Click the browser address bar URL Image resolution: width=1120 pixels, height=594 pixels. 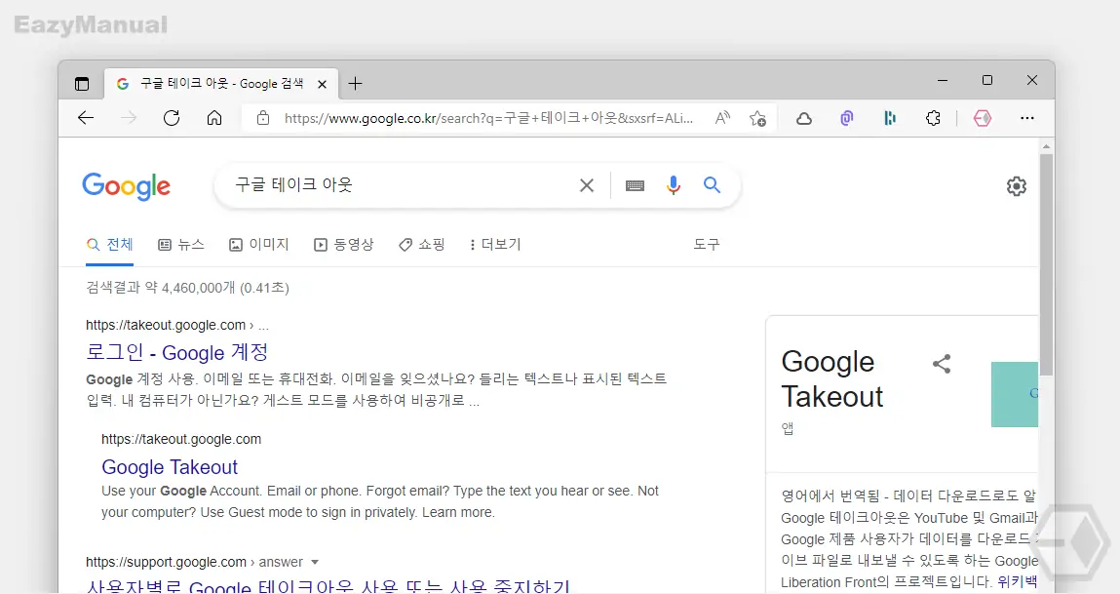click(x=488, y=118)
